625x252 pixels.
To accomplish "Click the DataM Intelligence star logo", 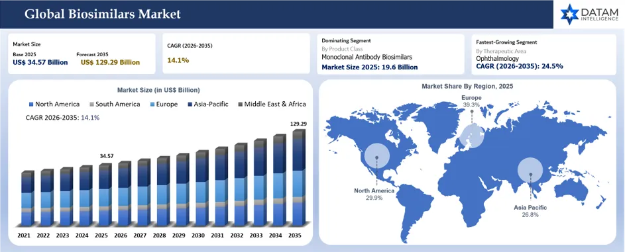I will pos(569,15).
